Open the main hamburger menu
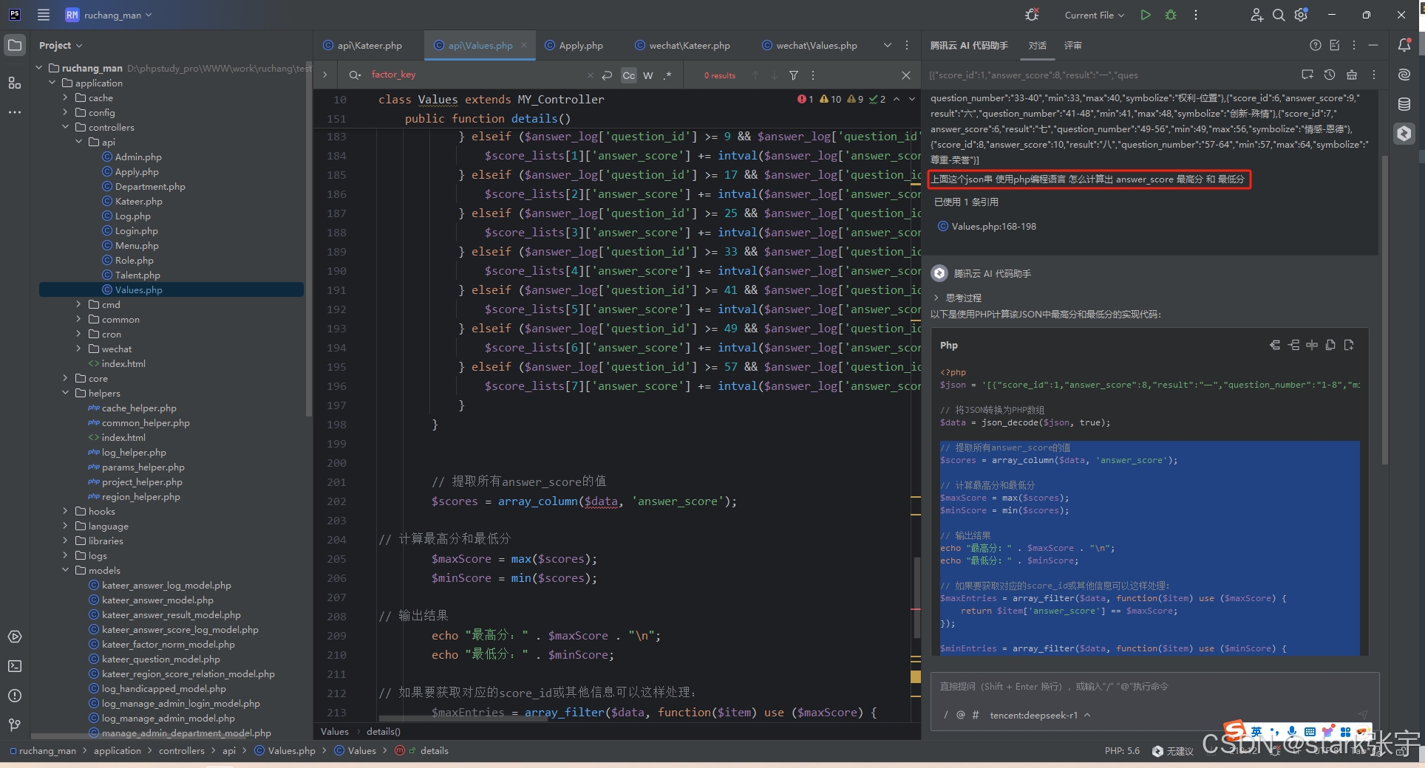The width and height of the screenshot is (1425, 768). [x=44, y=15]
